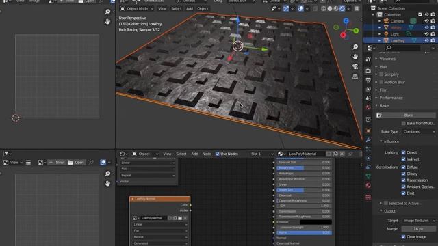Disable Indirect lighting checkbox
This screenshot has width=438, height=246.
[x=403, y=159]
